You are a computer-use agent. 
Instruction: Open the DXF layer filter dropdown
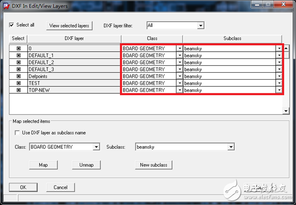point(201,26)
